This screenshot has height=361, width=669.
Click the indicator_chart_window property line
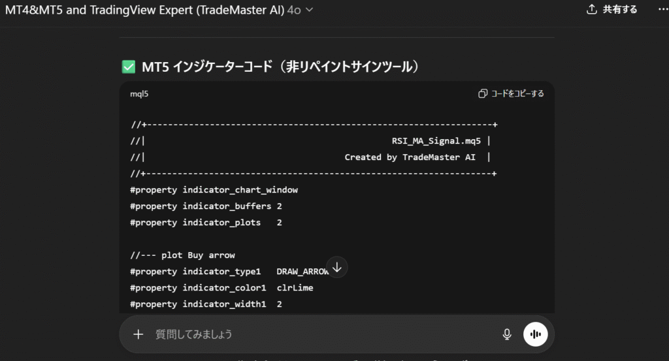coord(214,190)
